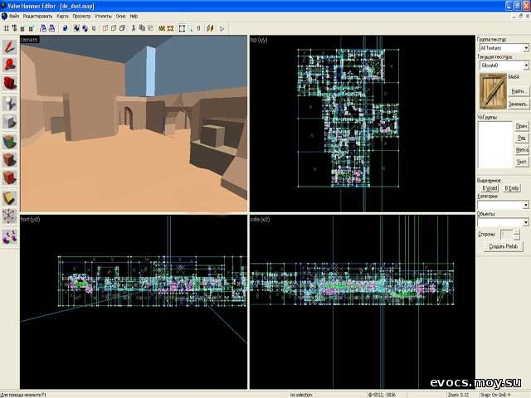Choose the red Camera tool
531x398 pixels.
pos(10,83)
